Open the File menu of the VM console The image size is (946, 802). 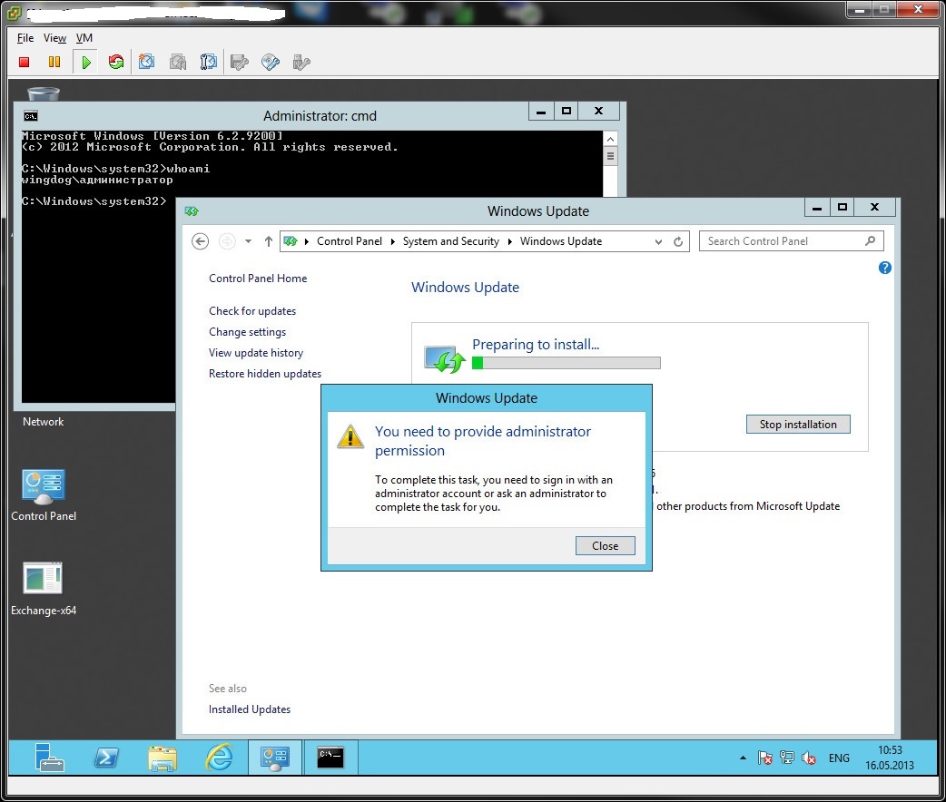(x=25, y=38)
